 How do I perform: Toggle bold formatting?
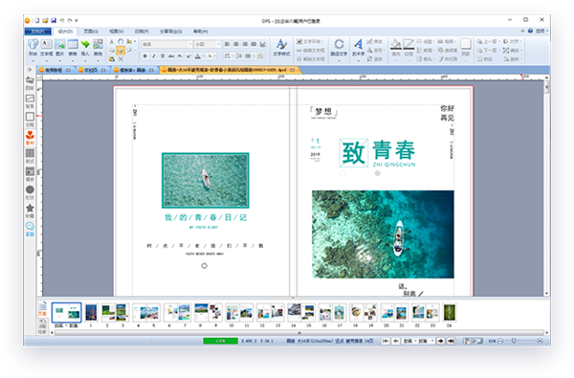point(145,56)
